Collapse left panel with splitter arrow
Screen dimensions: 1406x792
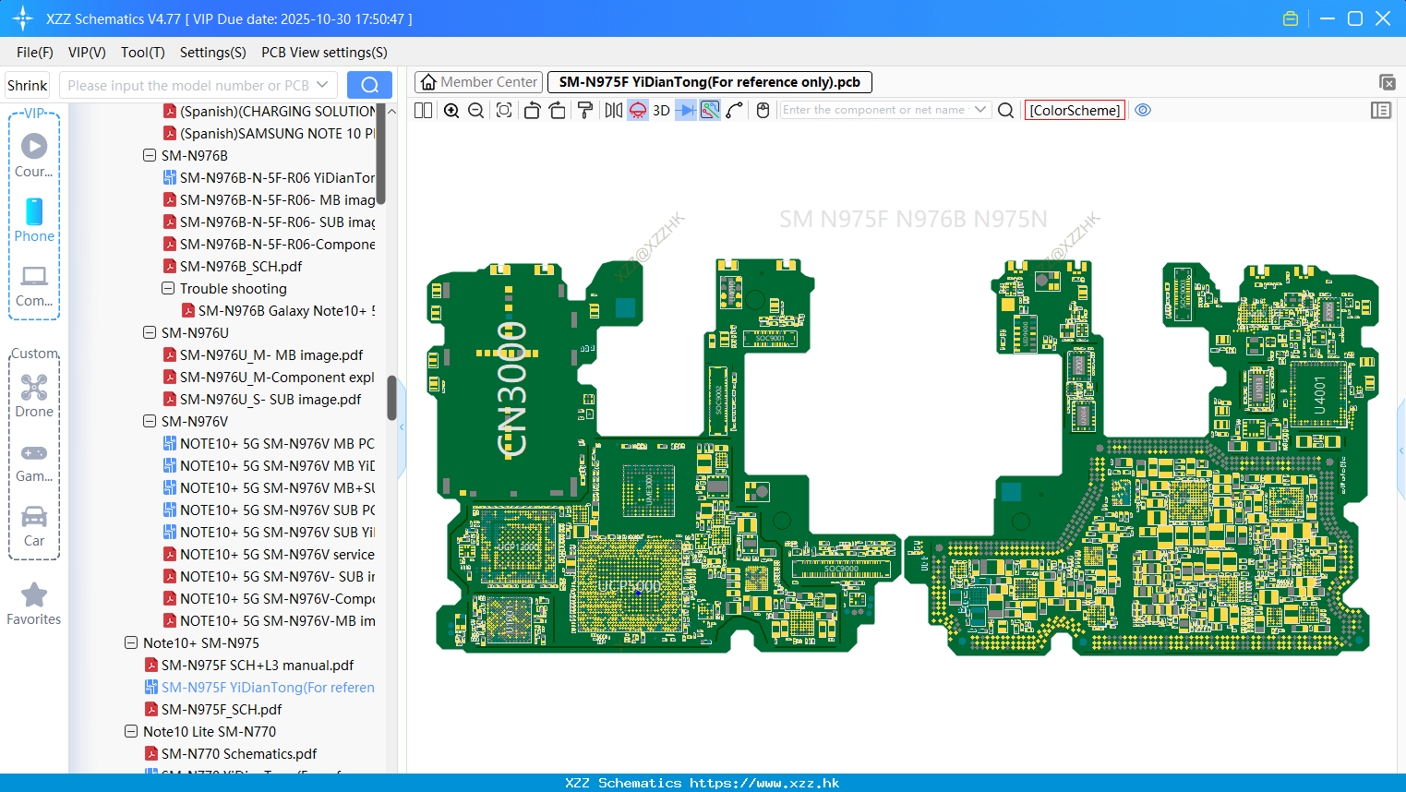[402, 427]
